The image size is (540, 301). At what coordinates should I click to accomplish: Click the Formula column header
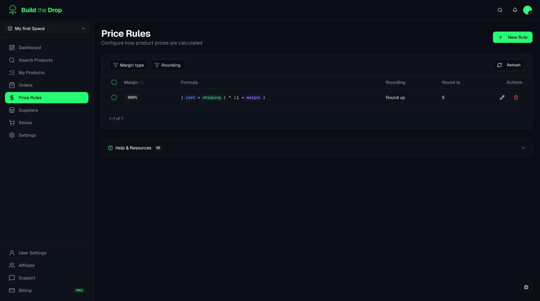[189, 82]
